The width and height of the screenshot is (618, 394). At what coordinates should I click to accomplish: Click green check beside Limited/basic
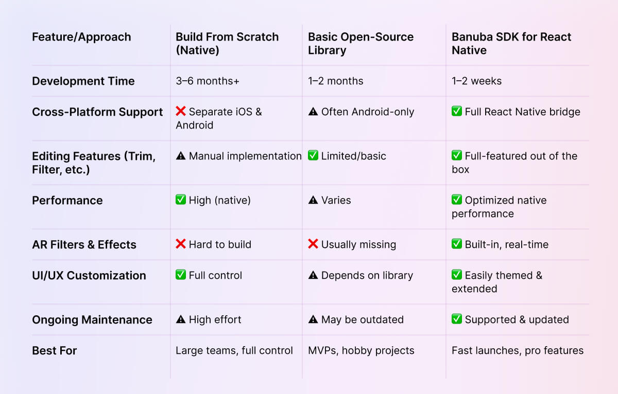pos(313,156)
